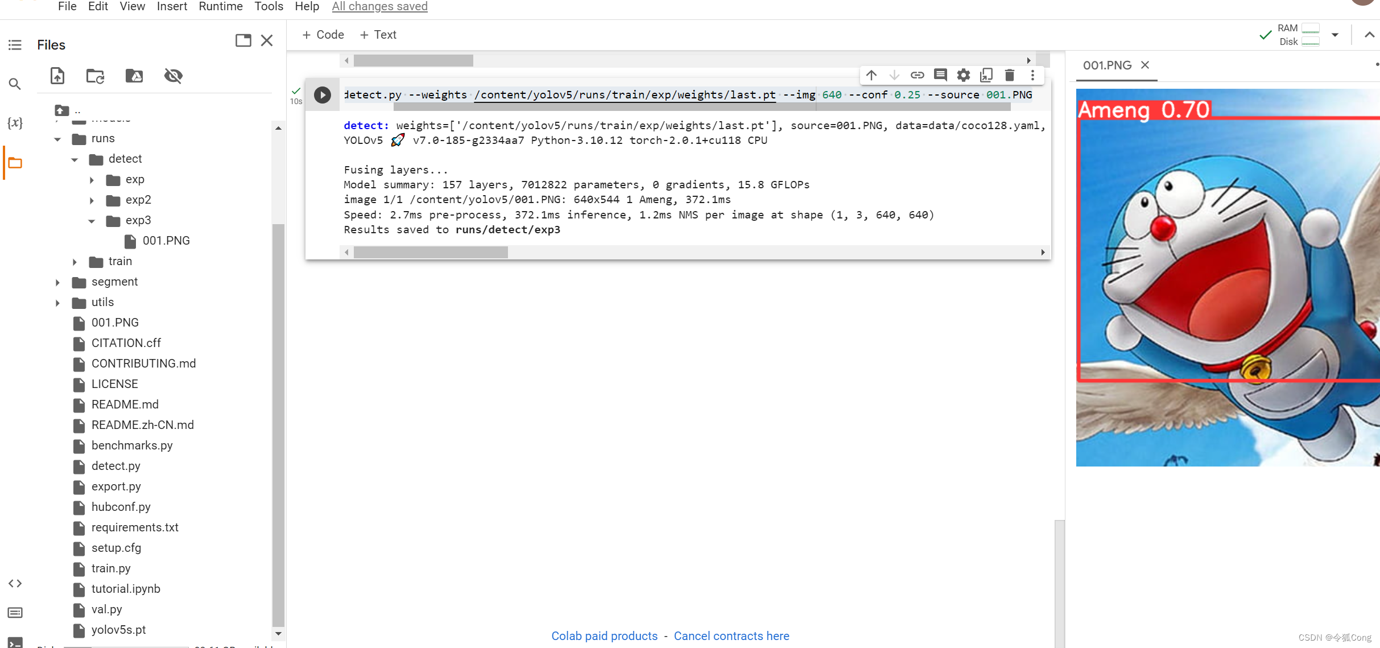Close the Files panel
Image resolution: width=1380 pixels, height=648 pixels.
(267, 40)
